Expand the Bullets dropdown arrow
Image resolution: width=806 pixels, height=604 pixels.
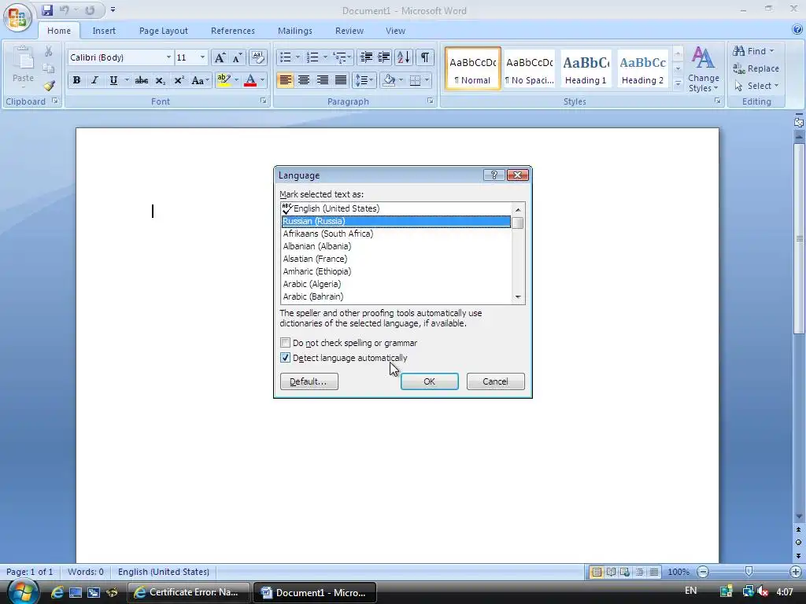click(x=298, y=57)
